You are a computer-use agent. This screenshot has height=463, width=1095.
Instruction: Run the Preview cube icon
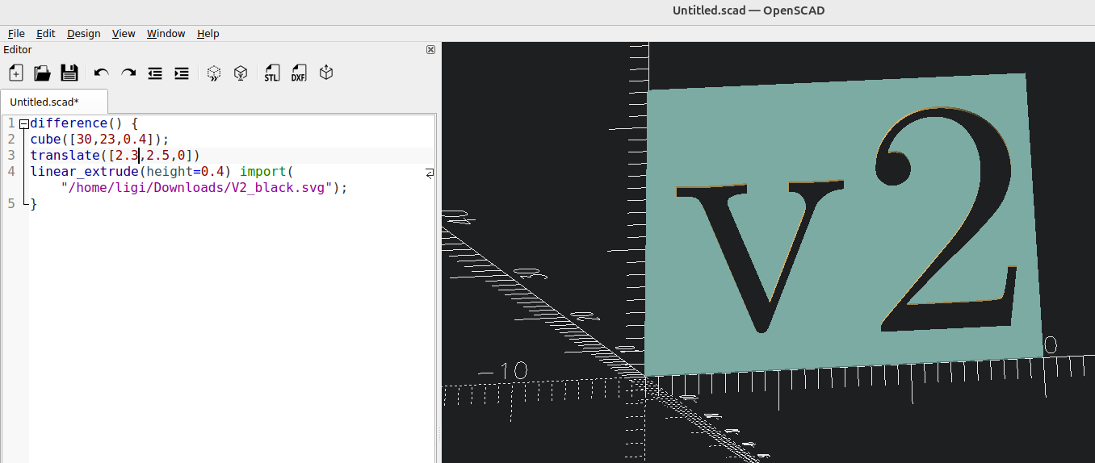tap(213, 73)
